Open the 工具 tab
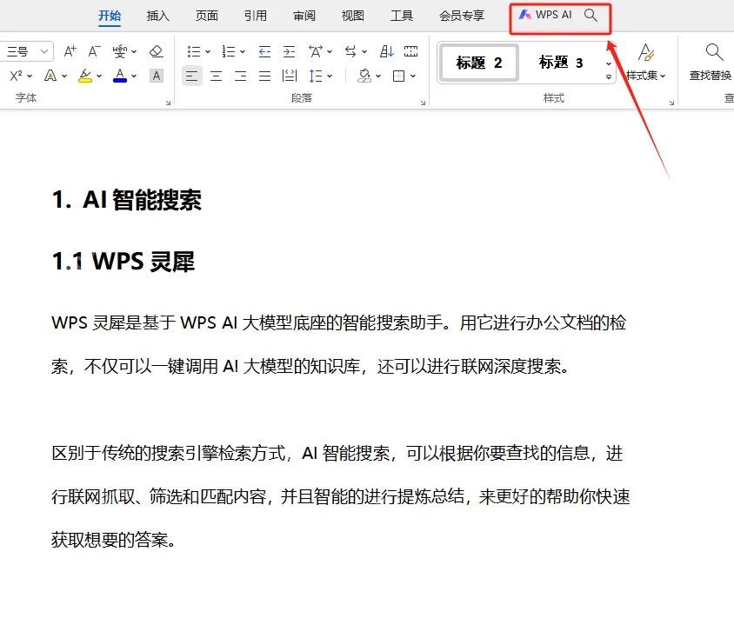Image resolution: width=734 pixels, height=618 pixels. tap(402, 16)
